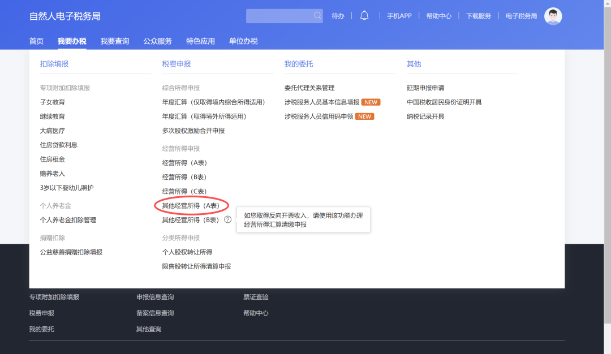The image size is (611, 354).
Task: Click footer link 我的委托
Action: [42, 329]
